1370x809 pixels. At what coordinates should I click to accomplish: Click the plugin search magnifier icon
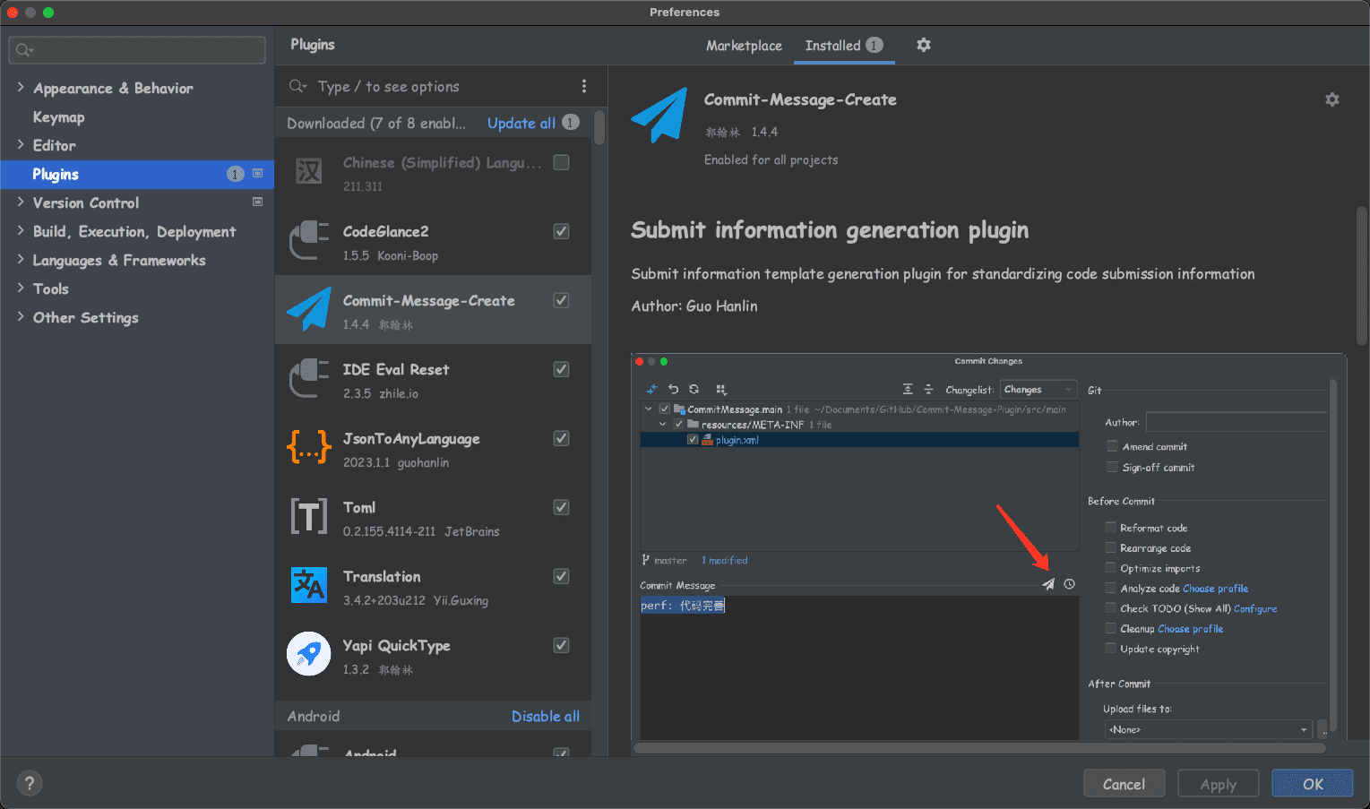click(x=297, y=86)
